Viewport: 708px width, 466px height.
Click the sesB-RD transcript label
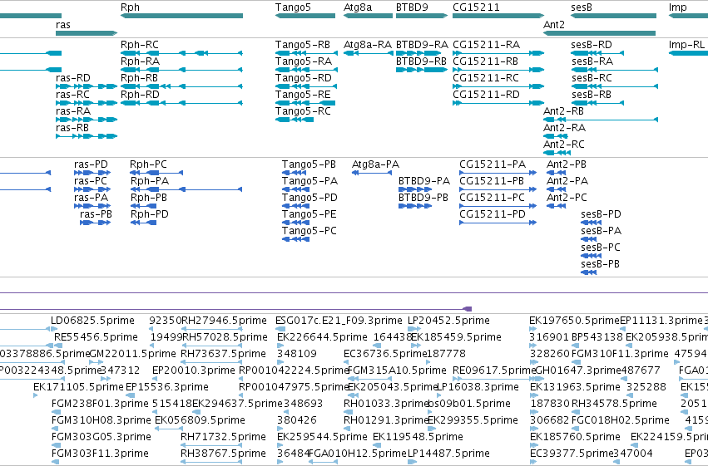[592, 45]
